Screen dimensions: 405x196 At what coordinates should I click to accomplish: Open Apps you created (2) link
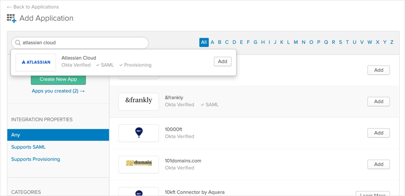58,91
